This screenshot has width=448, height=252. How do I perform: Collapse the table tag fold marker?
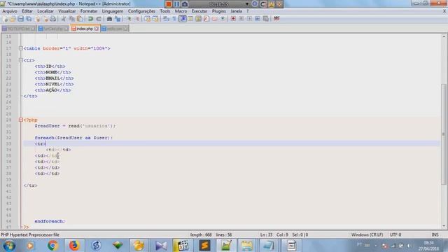20,48
